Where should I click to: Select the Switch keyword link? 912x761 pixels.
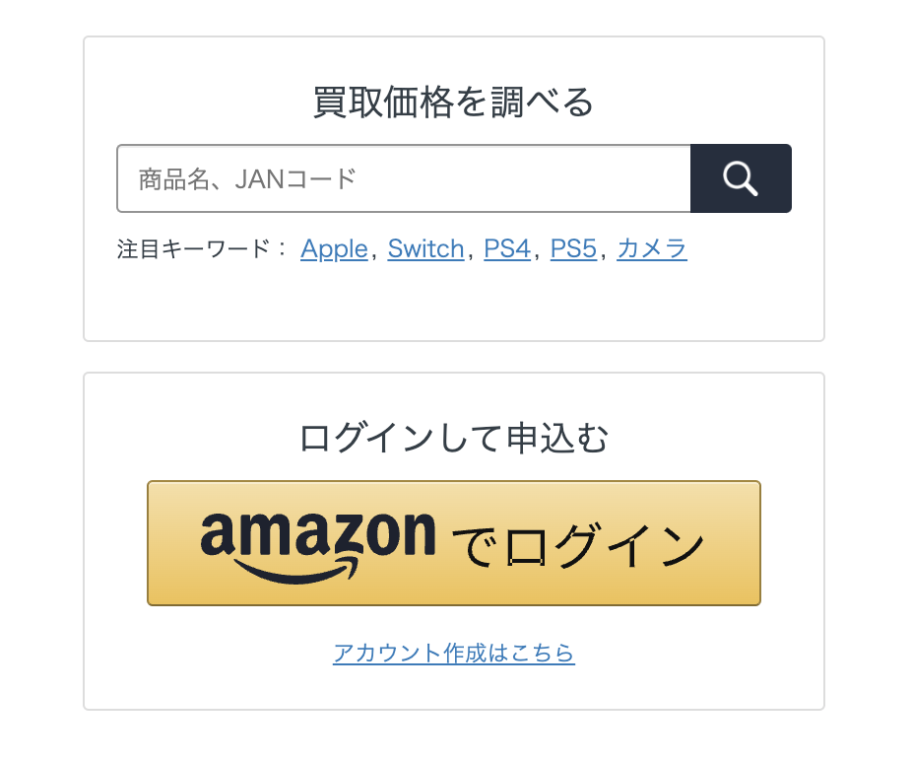pos(425,249)
